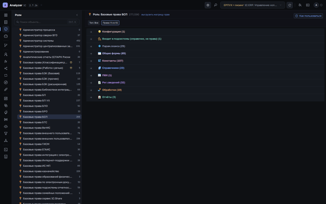Screen dimensions: 326x204
Task: Open the compass icon in the sidebar
Action: click(x=6, y=83)
